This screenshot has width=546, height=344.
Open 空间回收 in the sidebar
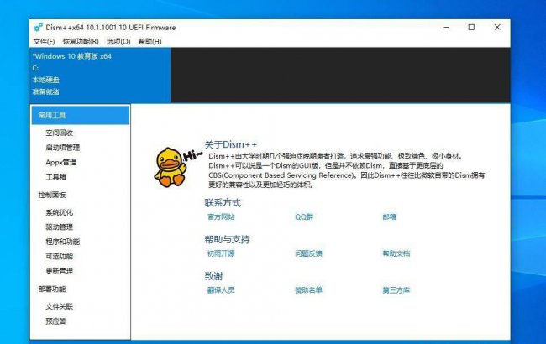pyautogui.click(x=59, y=133)
